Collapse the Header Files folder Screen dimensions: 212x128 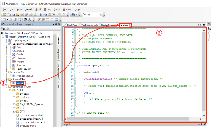click(x=6, y=72)
